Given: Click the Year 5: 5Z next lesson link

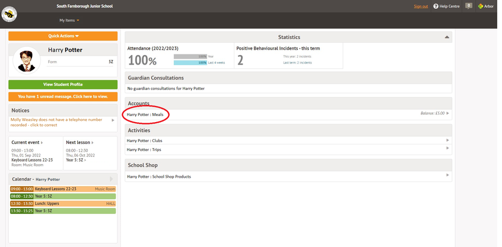Looking at the screenshot, I should (76, 160).
